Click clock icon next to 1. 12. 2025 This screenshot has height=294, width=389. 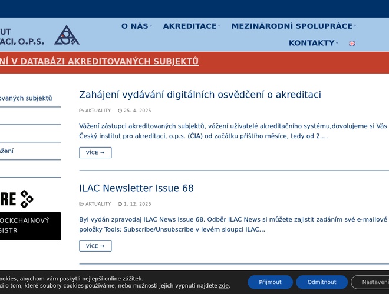(x=120, y=204)
